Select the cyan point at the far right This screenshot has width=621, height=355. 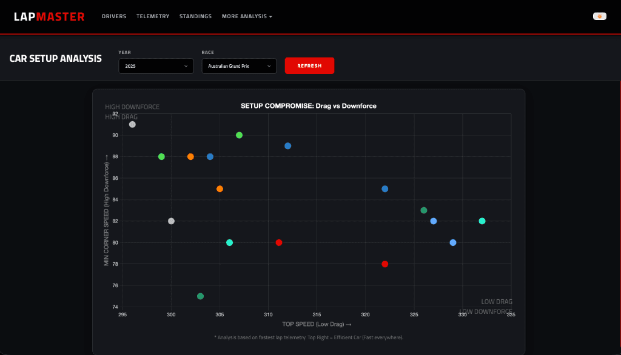[x=482, y=221]
